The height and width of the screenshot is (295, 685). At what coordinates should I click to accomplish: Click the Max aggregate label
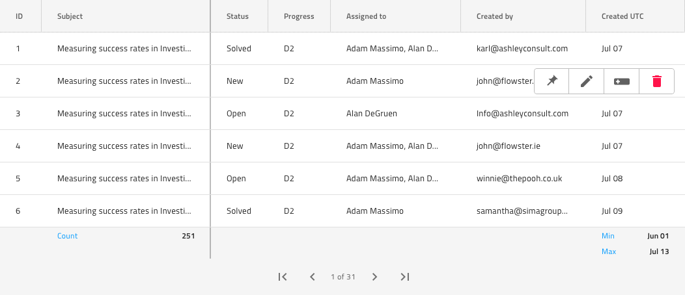tap(609, 251)
